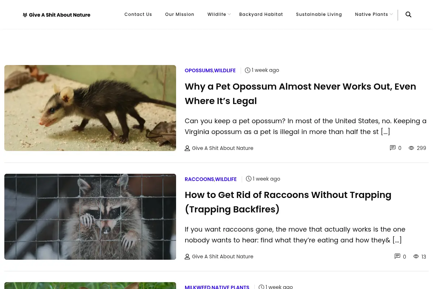Click '1 week ago' on the raccoon post
This screenshot has height=289, width=433.
(x=266, y=178)
